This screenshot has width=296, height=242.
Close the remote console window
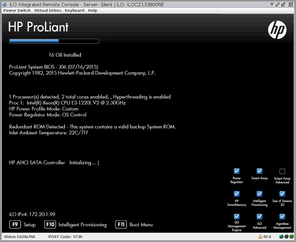(291, 5)
